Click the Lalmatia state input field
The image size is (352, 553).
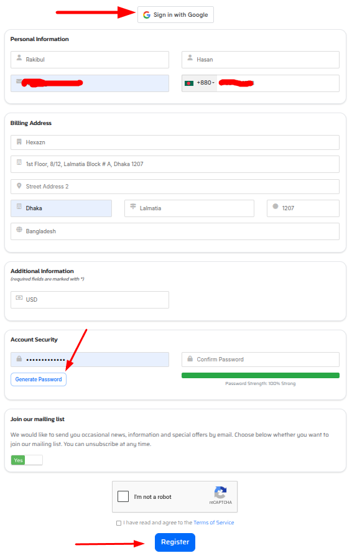click(x=190, y=208)
